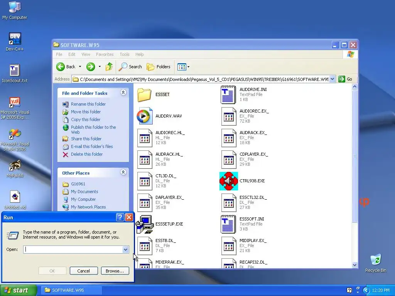The width and height of the screenshot is (395, 296).
Task: Select the AUDDRIVE.INI TextPad file icon
Action: pos(228,95)
